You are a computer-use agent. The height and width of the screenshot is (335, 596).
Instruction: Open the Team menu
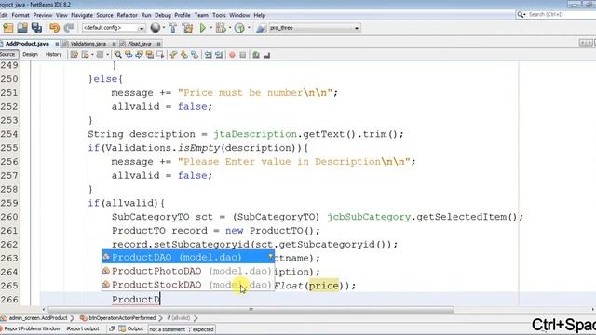coord(201,15)
